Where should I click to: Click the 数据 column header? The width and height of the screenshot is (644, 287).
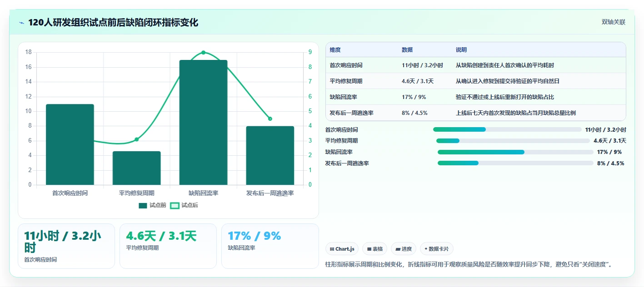tap(407, 50)
